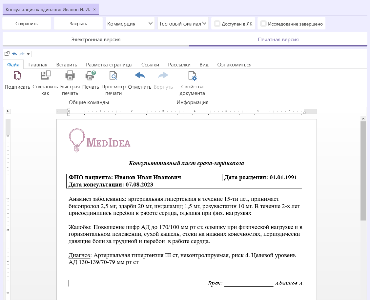Click the vertical ruler at mark 2

click(8, 199)
